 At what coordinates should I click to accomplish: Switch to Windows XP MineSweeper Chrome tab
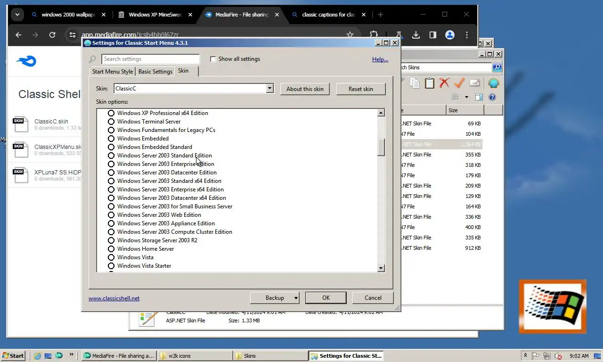click(x=155, y=15)
